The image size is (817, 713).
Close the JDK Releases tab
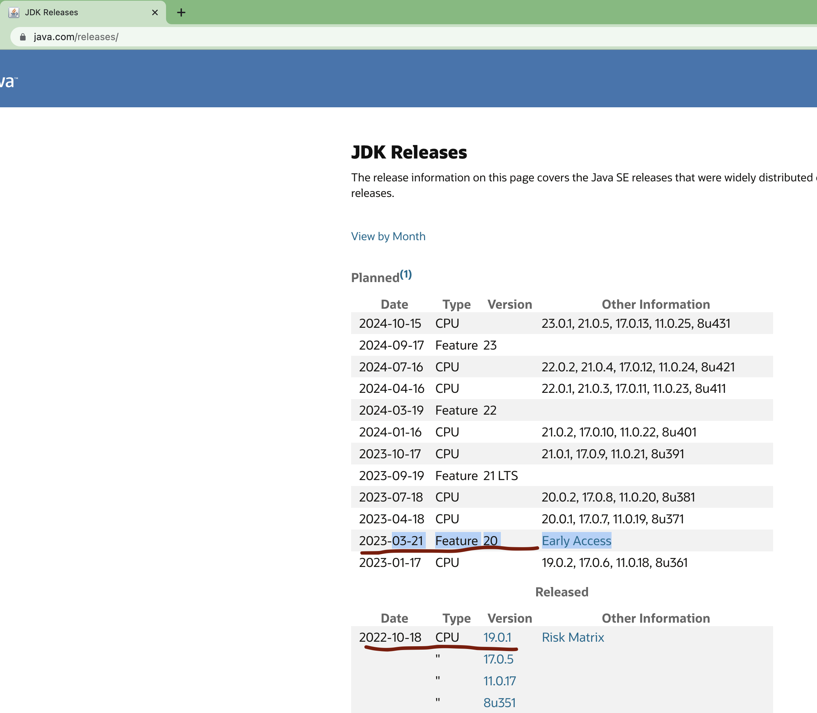click(155, 13)
